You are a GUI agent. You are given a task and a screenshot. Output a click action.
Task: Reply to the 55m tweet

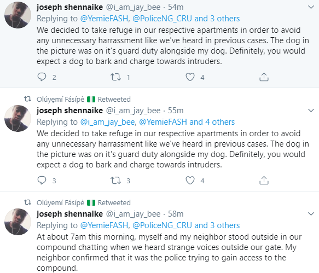click(42, 181)
